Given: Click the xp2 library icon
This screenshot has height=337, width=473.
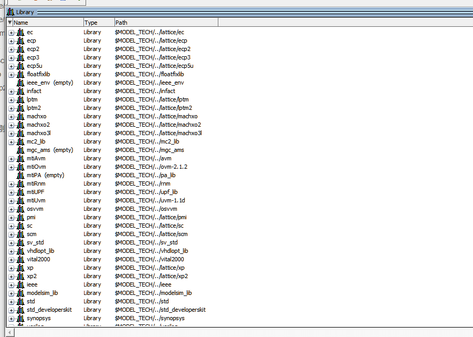Looking at the screenshot, I should coord(20,277).
